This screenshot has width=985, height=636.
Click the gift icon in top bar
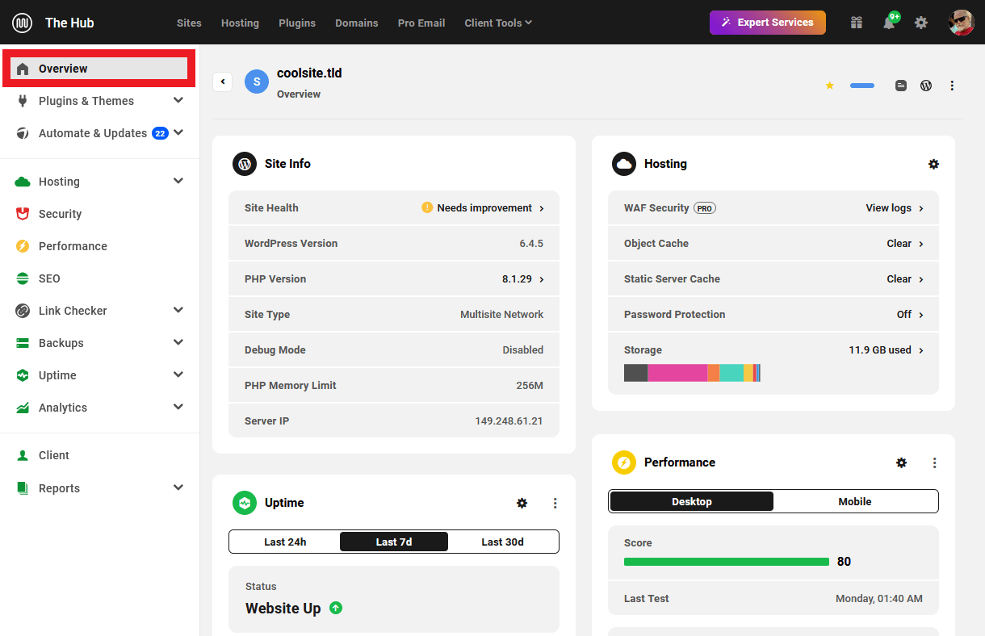(857, 23)
